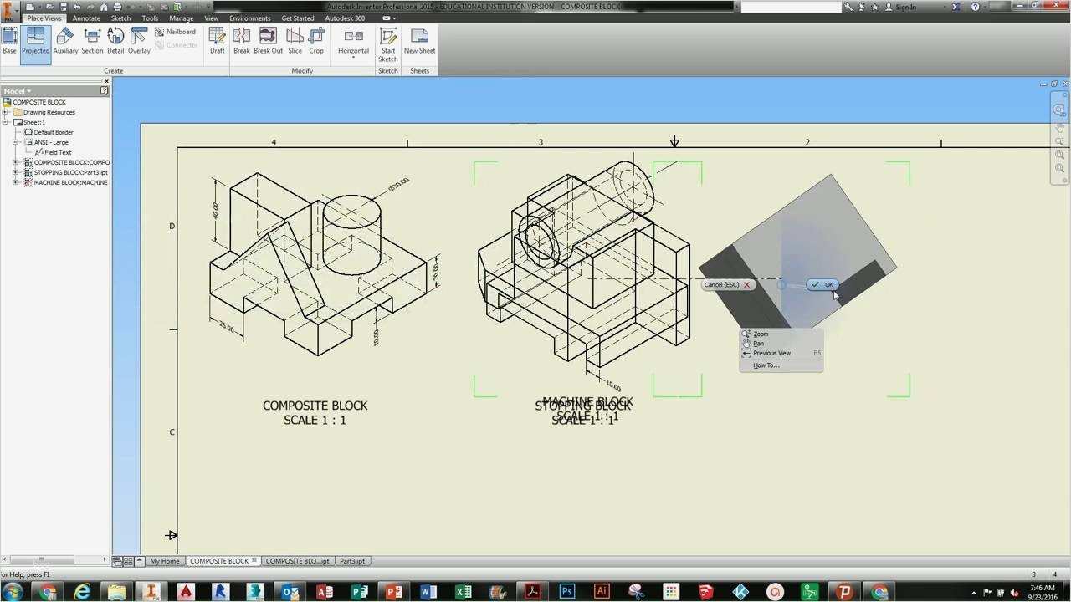Open the navigation wheel in navigation bar
Viewport: 1071px width, 602px height.
pyautogui.click(x=1059, y=110)
